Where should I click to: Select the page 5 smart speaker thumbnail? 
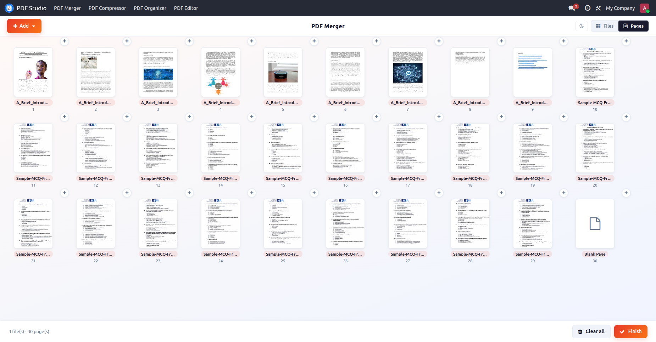coord(283,72)
